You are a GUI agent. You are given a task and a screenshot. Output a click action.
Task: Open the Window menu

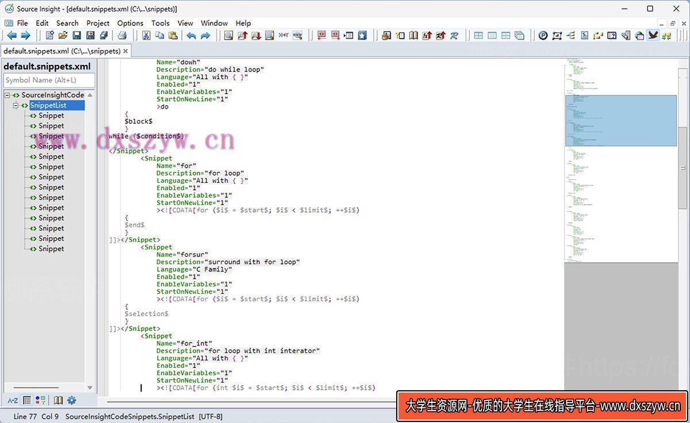pyautogui.click(x=214, y=23)
